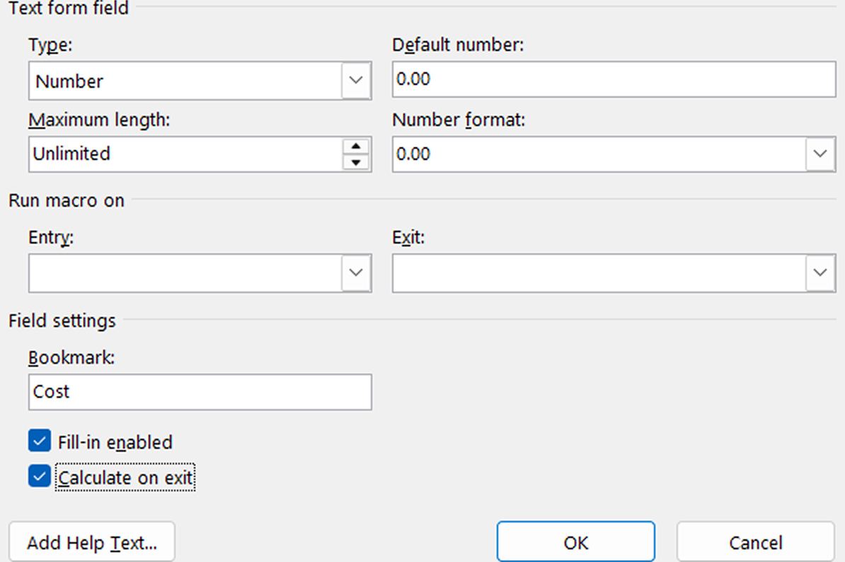Expand the Number format dropdown arrow
The width and height of the screenshot is (845, 562).
tap(820, 154)
